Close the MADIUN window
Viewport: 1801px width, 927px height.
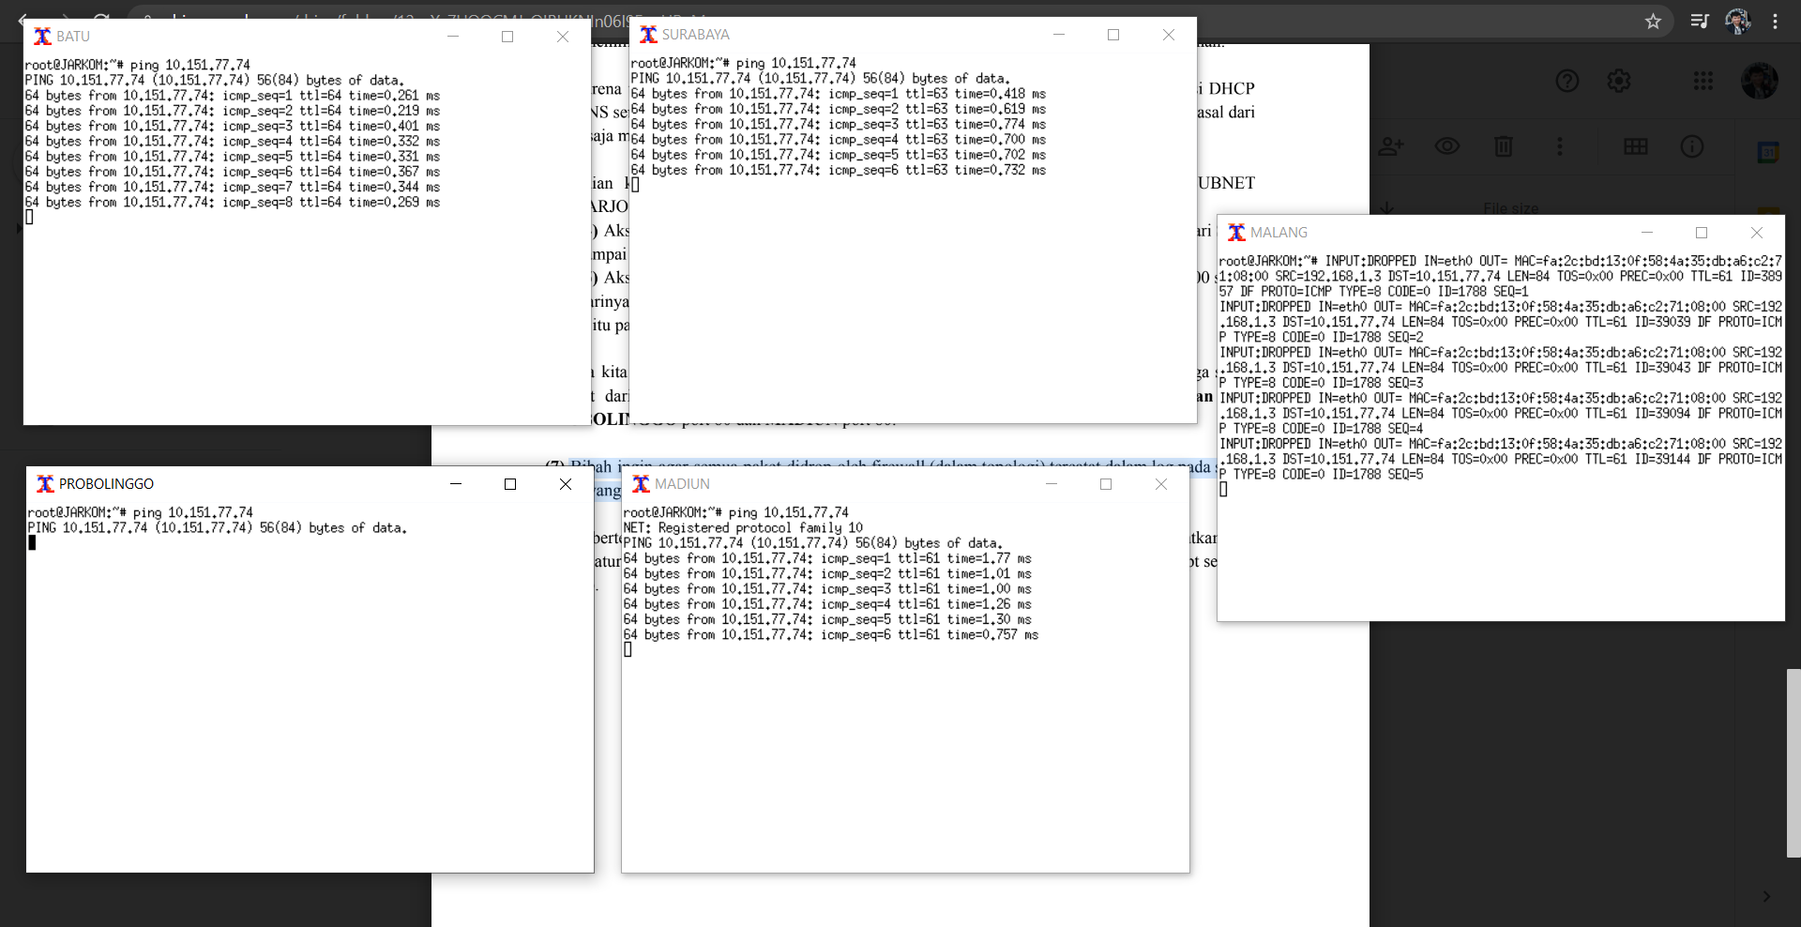1161,484
